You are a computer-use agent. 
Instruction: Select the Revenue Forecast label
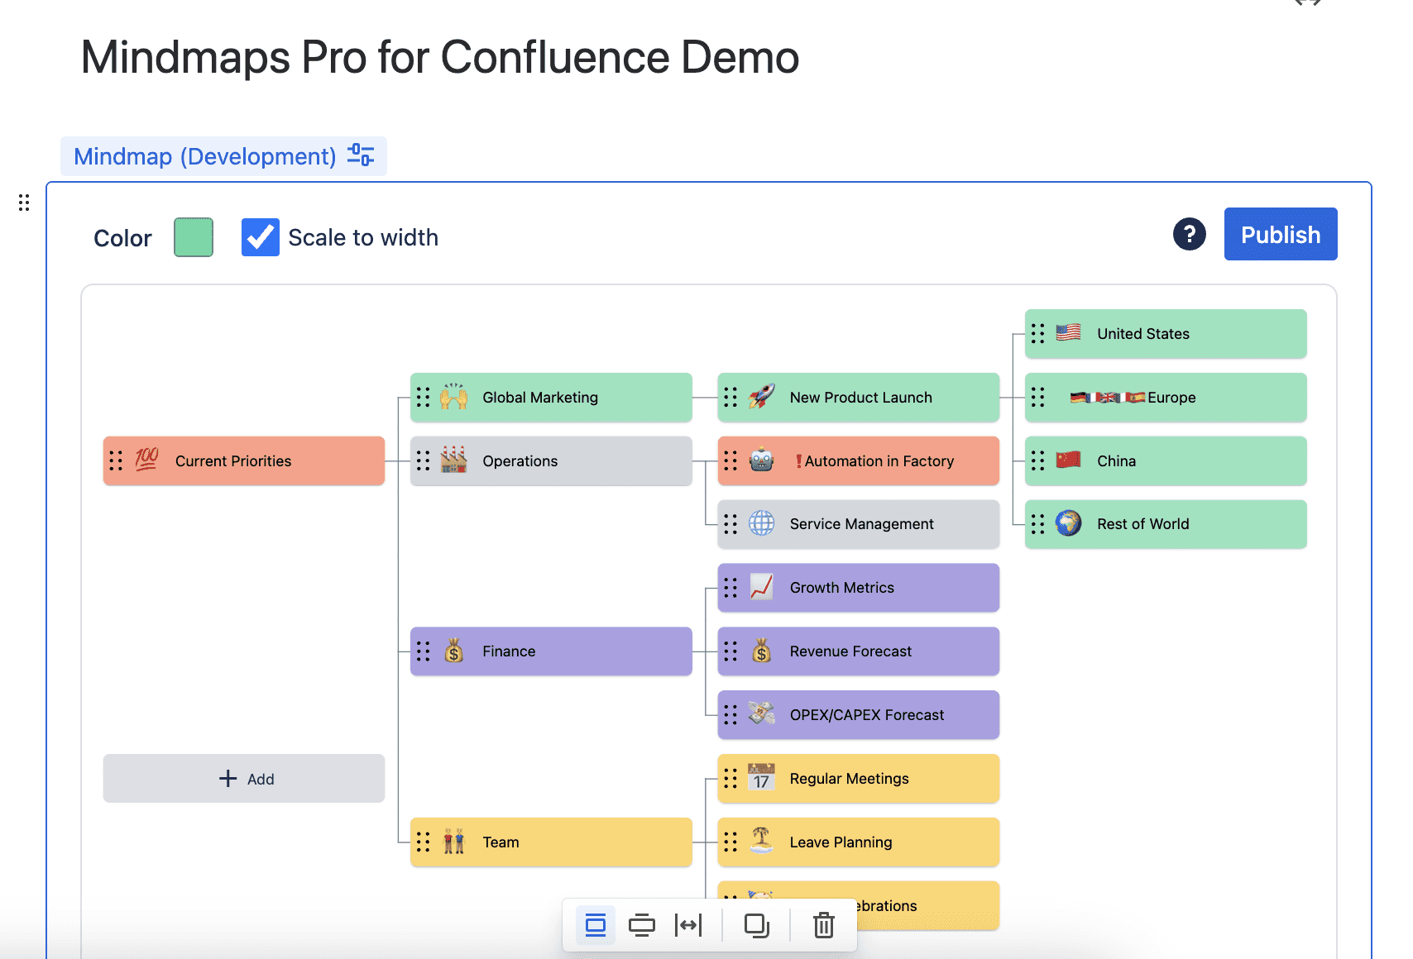tap(850, 651)
